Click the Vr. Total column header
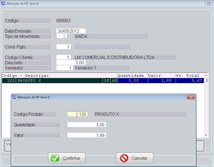214x167 pixels. pos(189,75)
